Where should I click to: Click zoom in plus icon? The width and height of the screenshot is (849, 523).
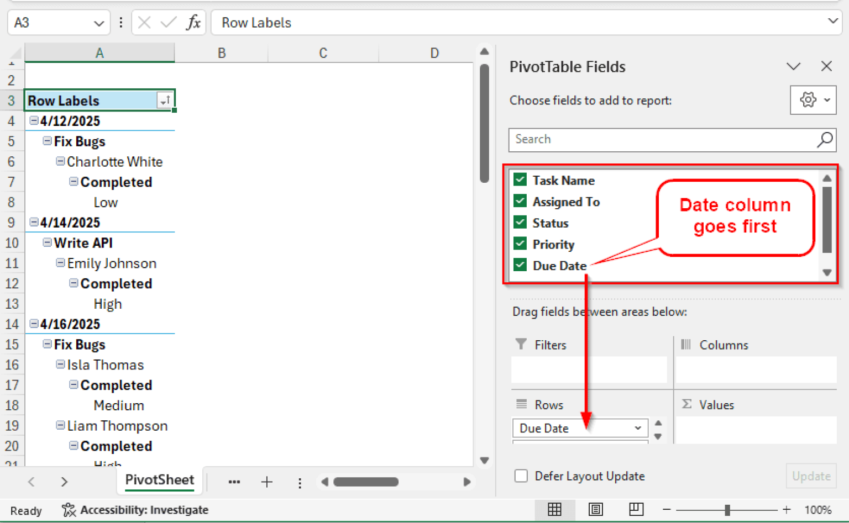[x=787, y=509]
